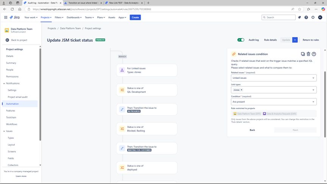This screenshot has width=327, height=184.
Task: Open the Filters menu
Action: pos(59,17)
